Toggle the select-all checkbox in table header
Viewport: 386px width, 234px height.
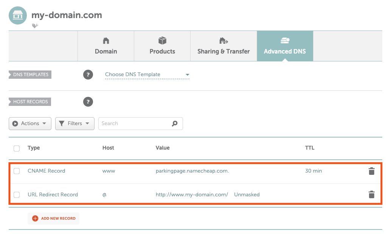click(17, 148)
